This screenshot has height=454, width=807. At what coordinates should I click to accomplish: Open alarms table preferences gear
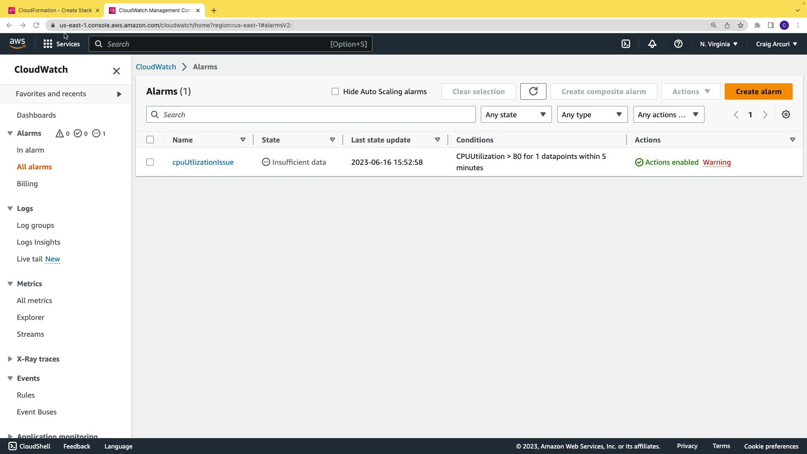coord(786,114)
